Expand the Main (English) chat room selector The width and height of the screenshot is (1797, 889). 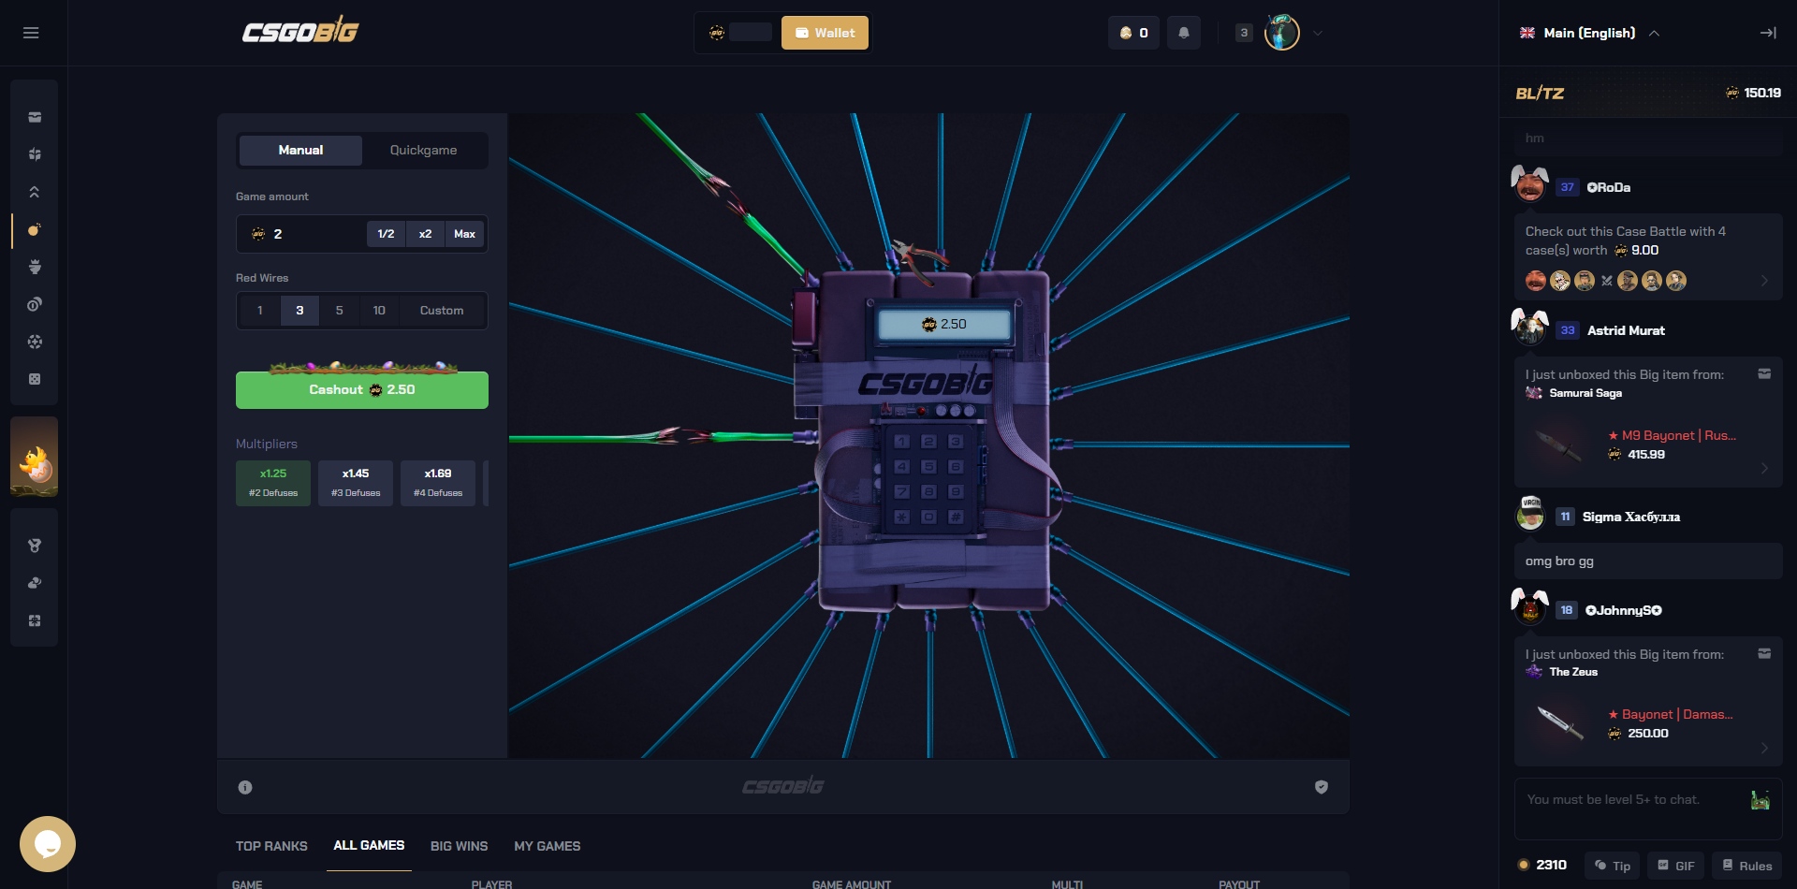point(1589,33)
